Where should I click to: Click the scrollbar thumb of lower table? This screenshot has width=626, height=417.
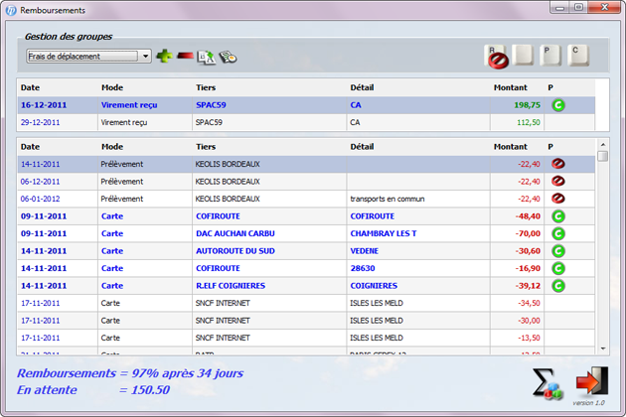[x=603, y=156]
